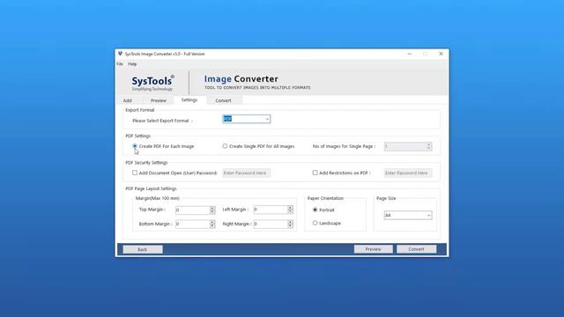Screen dimensions: 564x317
Task: Select the Settings tab
Action: coord(189,100)
